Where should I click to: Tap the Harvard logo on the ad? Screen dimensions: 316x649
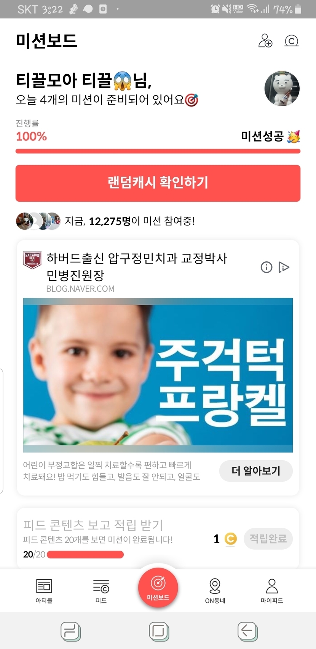point(32,260)
